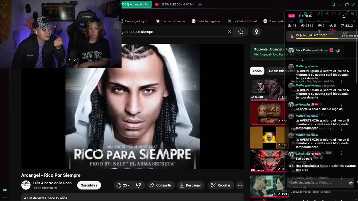
Task: Click the browser profile account icon
Action: pos(340,13)
